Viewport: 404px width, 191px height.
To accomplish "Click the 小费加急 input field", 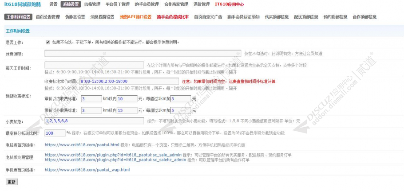I will coord(94,121).
